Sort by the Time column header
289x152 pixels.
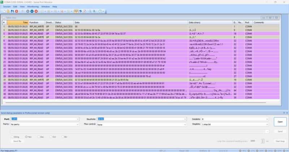(x=18, y=22)
